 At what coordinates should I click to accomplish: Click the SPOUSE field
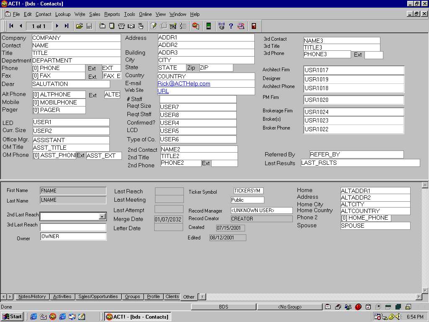point(375,226)
